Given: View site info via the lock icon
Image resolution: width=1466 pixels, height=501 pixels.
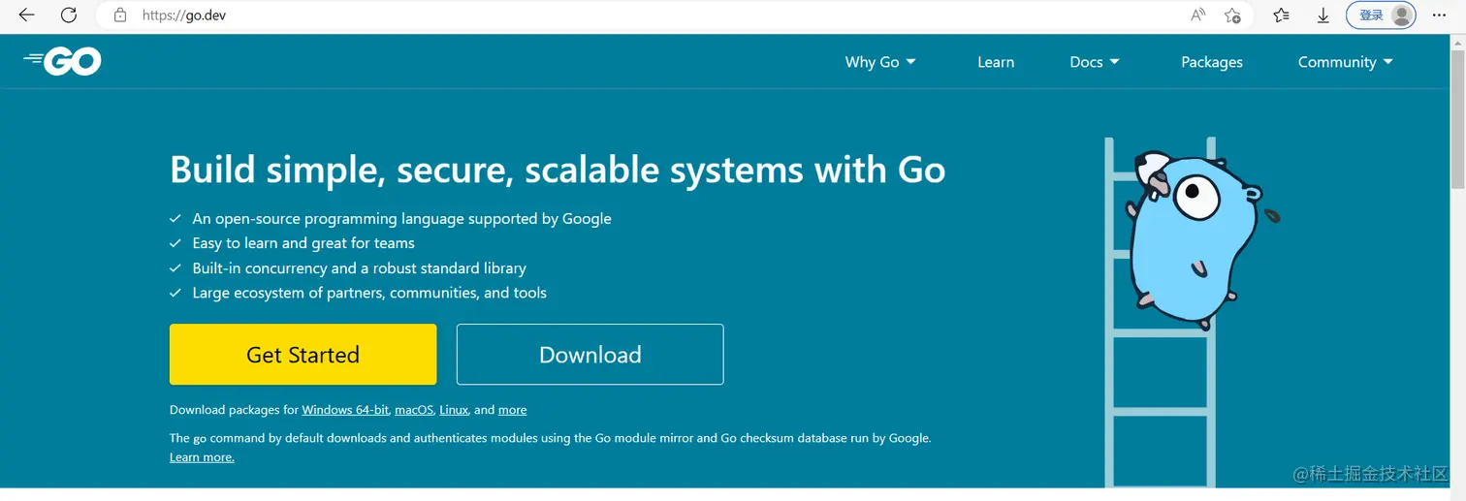Looking at the screenshot, I should tap(120, 16).
